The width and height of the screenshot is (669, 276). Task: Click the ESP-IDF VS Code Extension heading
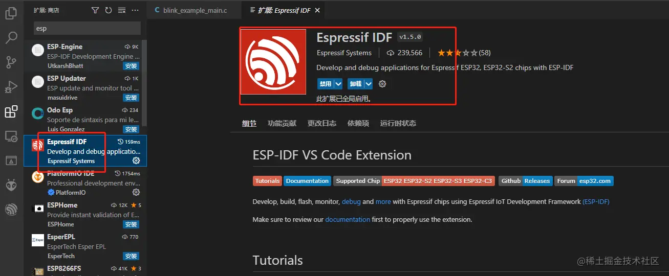click(x=332, y=155)
